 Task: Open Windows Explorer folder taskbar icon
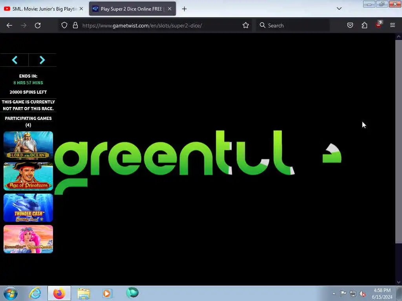(84, 294)
